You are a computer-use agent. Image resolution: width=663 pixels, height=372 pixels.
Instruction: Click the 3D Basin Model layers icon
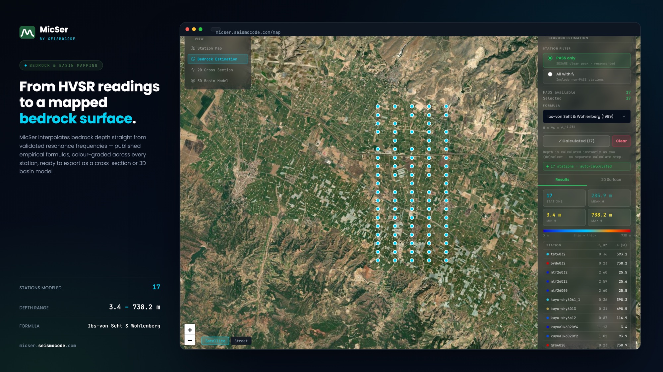click(x=193, y=81)
